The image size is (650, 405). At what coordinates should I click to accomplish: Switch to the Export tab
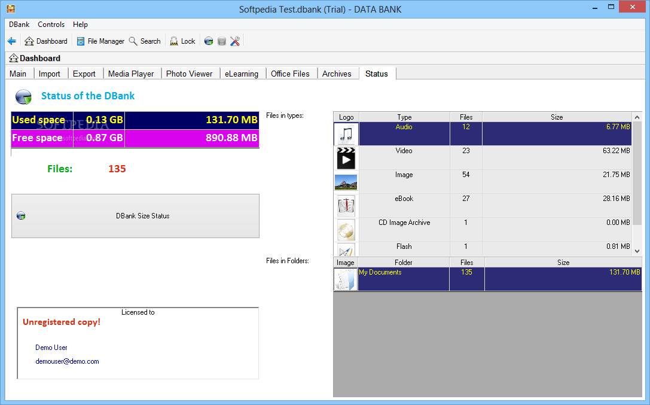[84, 74]
